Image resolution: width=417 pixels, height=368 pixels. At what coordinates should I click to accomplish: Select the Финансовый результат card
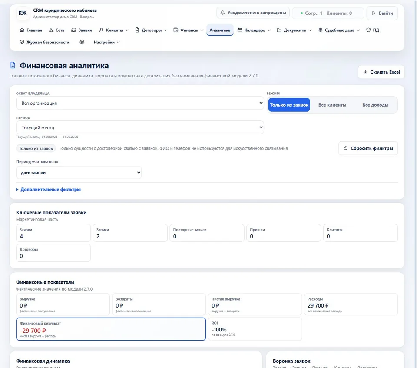pyautogui.click(x=111, y=329)
